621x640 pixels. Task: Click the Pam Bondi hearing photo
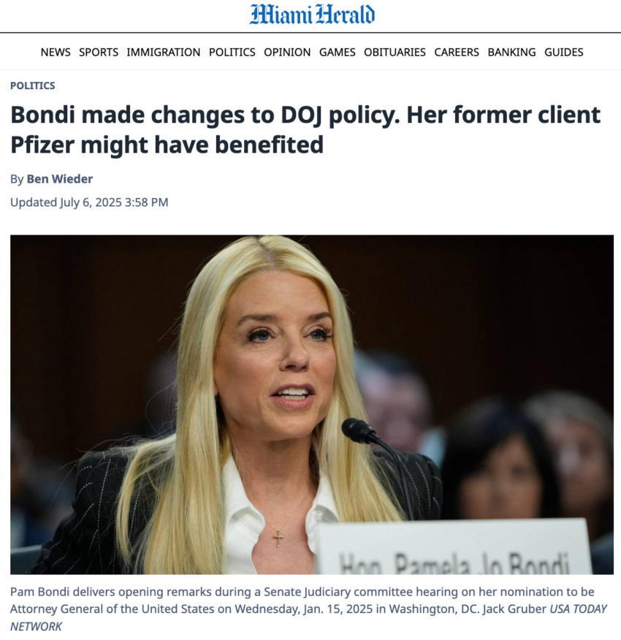coord(312,405)
